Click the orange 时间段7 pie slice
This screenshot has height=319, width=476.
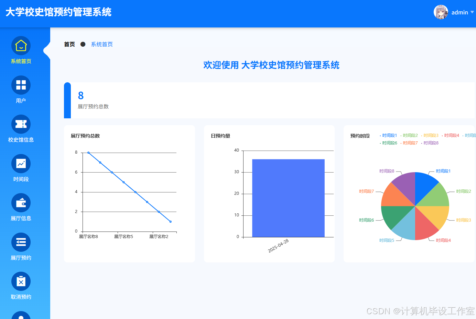(x=396, y=198)
